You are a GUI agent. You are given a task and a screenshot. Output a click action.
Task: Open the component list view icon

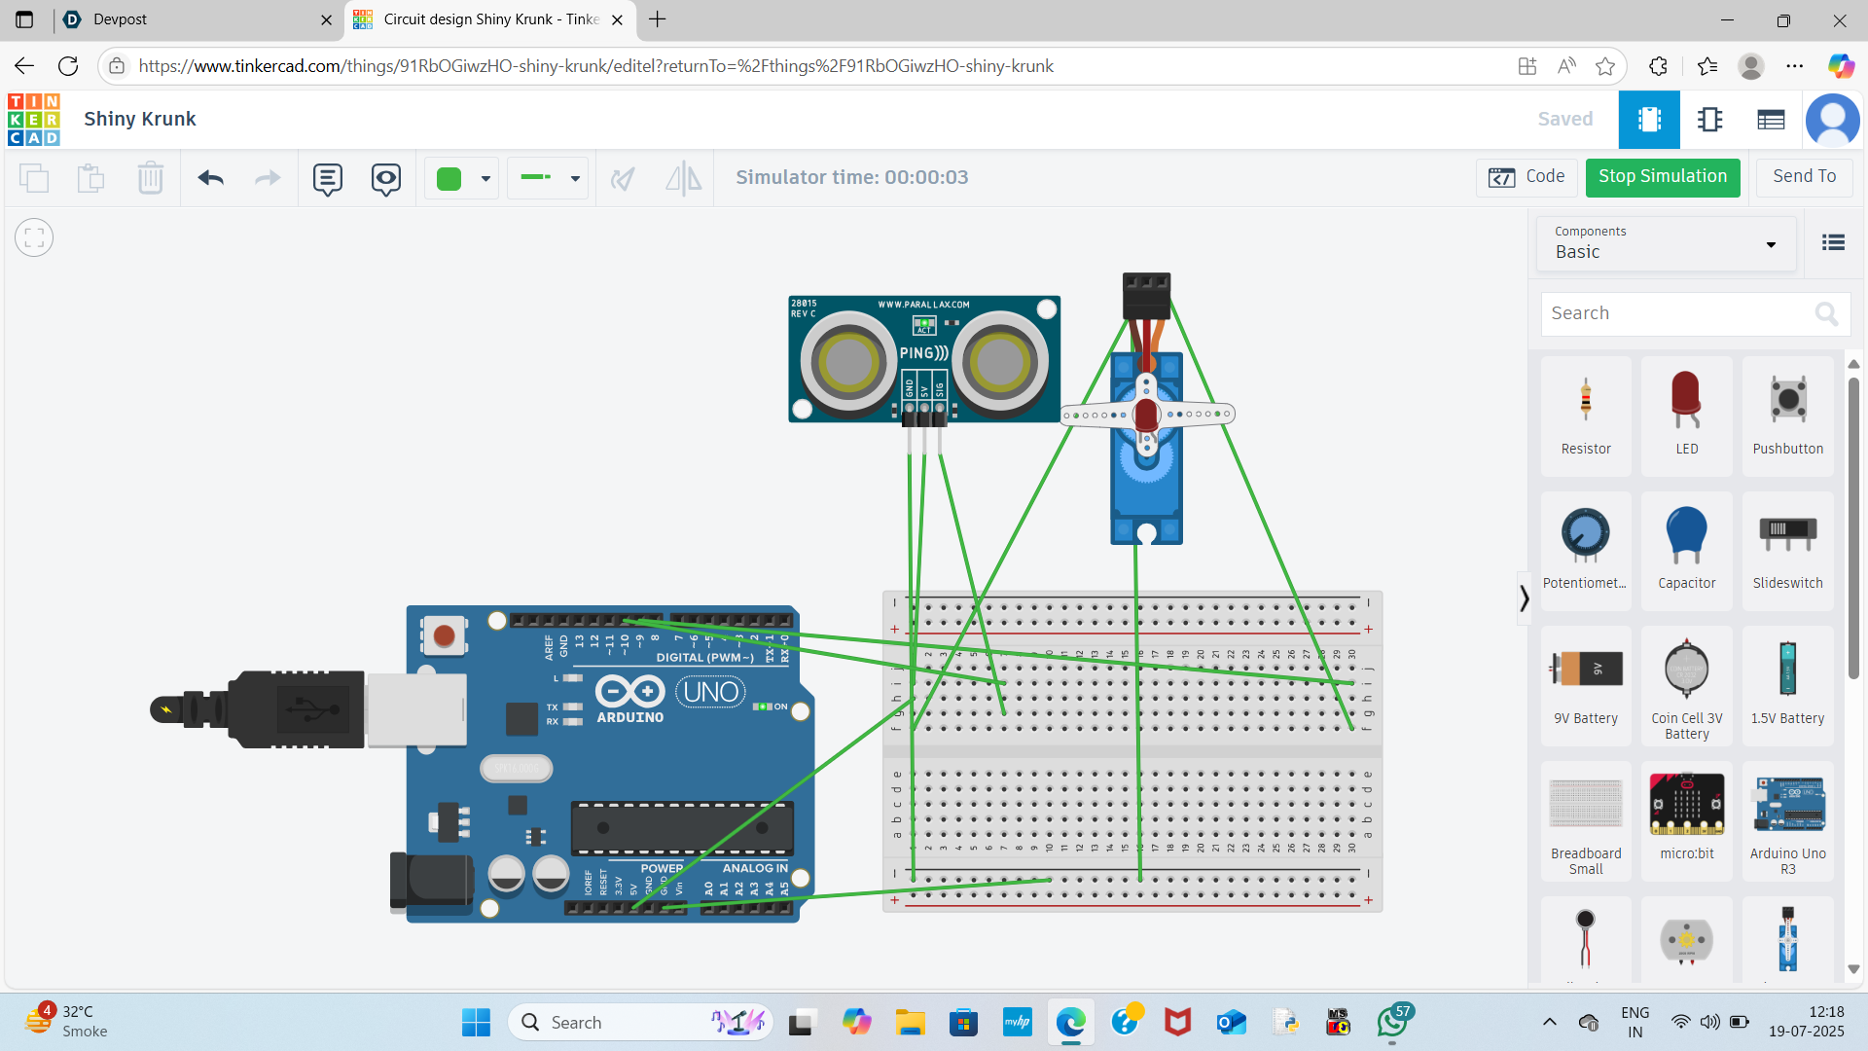coord(1771,120)
